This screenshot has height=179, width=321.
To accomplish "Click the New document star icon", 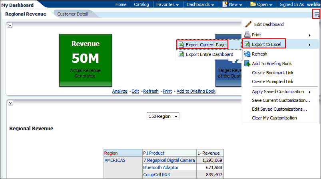I will [x=225, y=4].
